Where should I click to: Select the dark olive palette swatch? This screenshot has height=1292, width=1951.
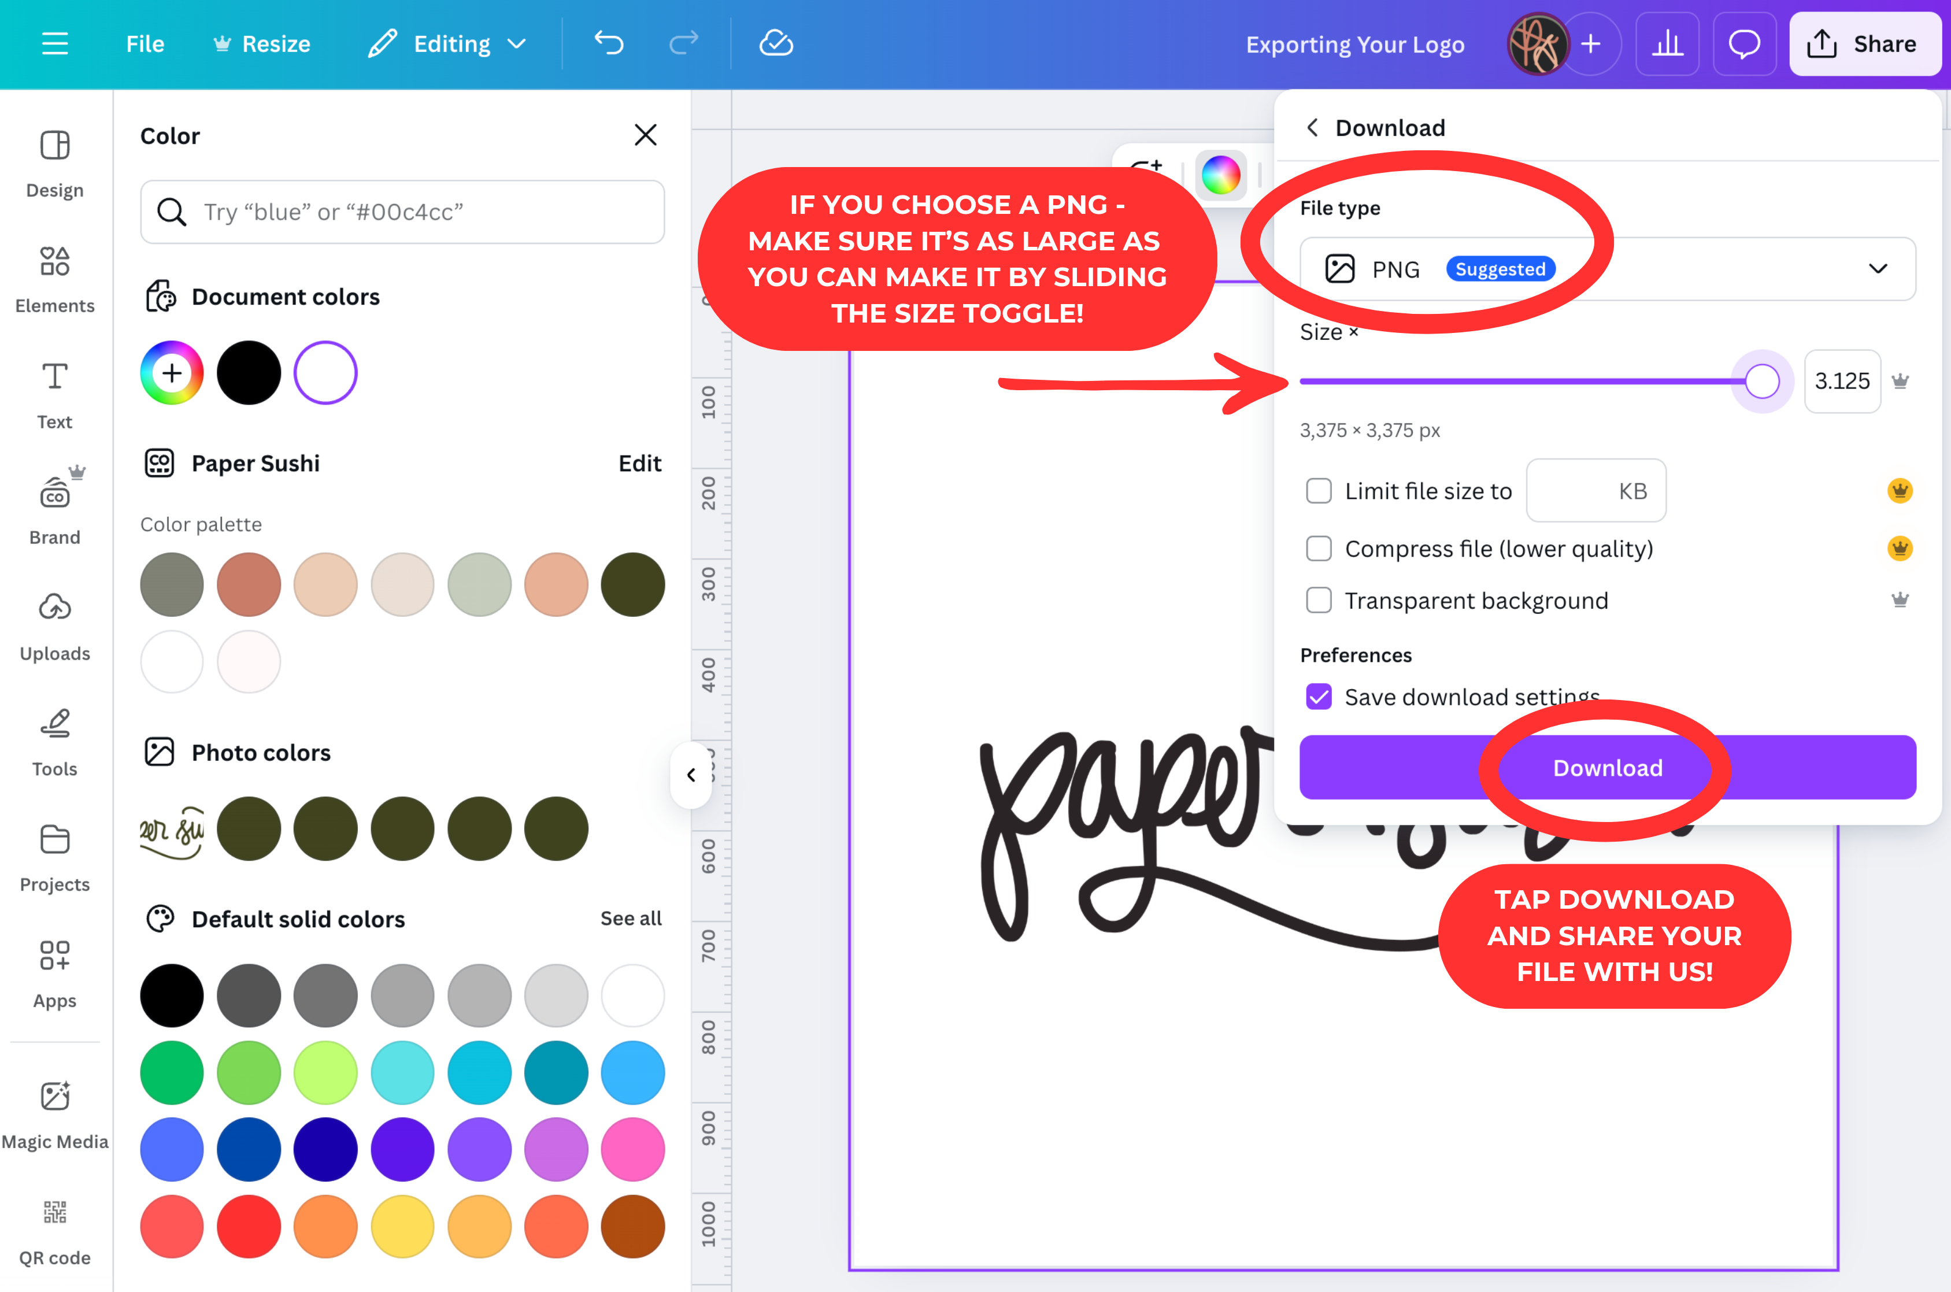pos(633,584)
